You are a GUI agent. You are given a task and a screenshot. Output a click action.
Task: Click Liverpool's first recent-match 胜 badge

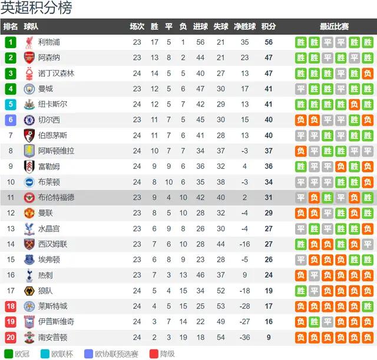click(x=301, y=42)
